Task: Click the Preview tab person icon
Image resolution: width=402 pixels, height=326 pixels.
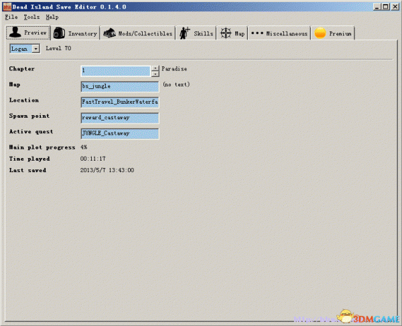Action: 15,32
